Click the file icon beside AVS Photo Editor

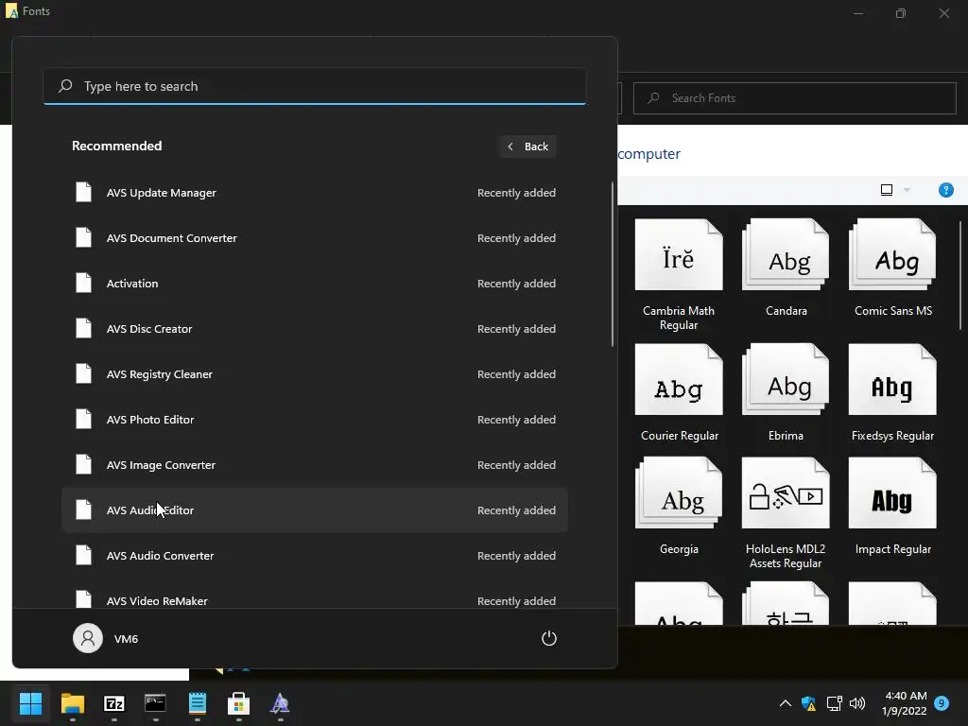(83, 419)
